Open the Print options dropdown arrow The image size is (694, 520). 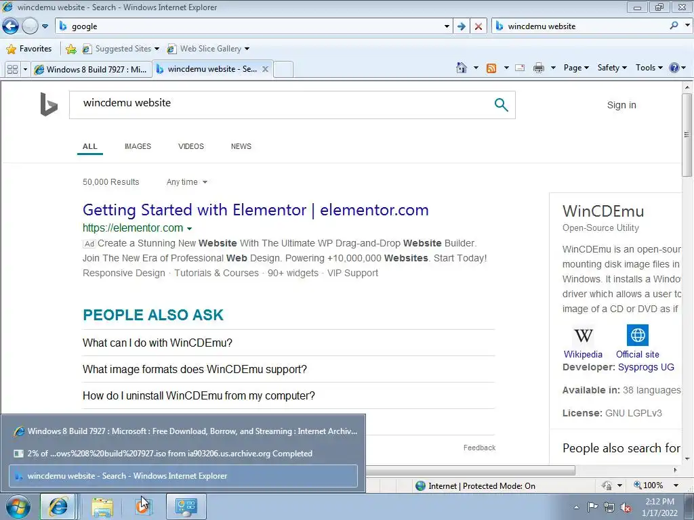[x=553, y=68]
